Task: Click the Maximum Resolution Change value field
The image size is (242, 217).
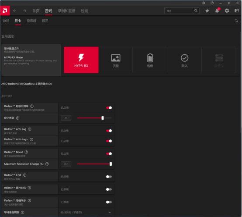Action: [x=66, y=164]
